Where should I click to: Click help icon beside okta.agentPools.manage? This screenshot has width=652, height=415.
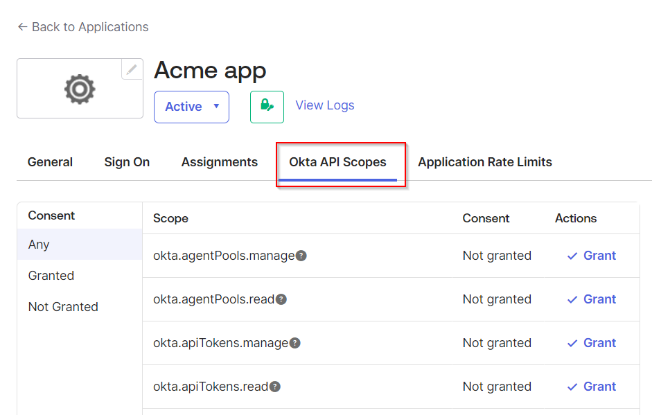click(x=301, y=256)
